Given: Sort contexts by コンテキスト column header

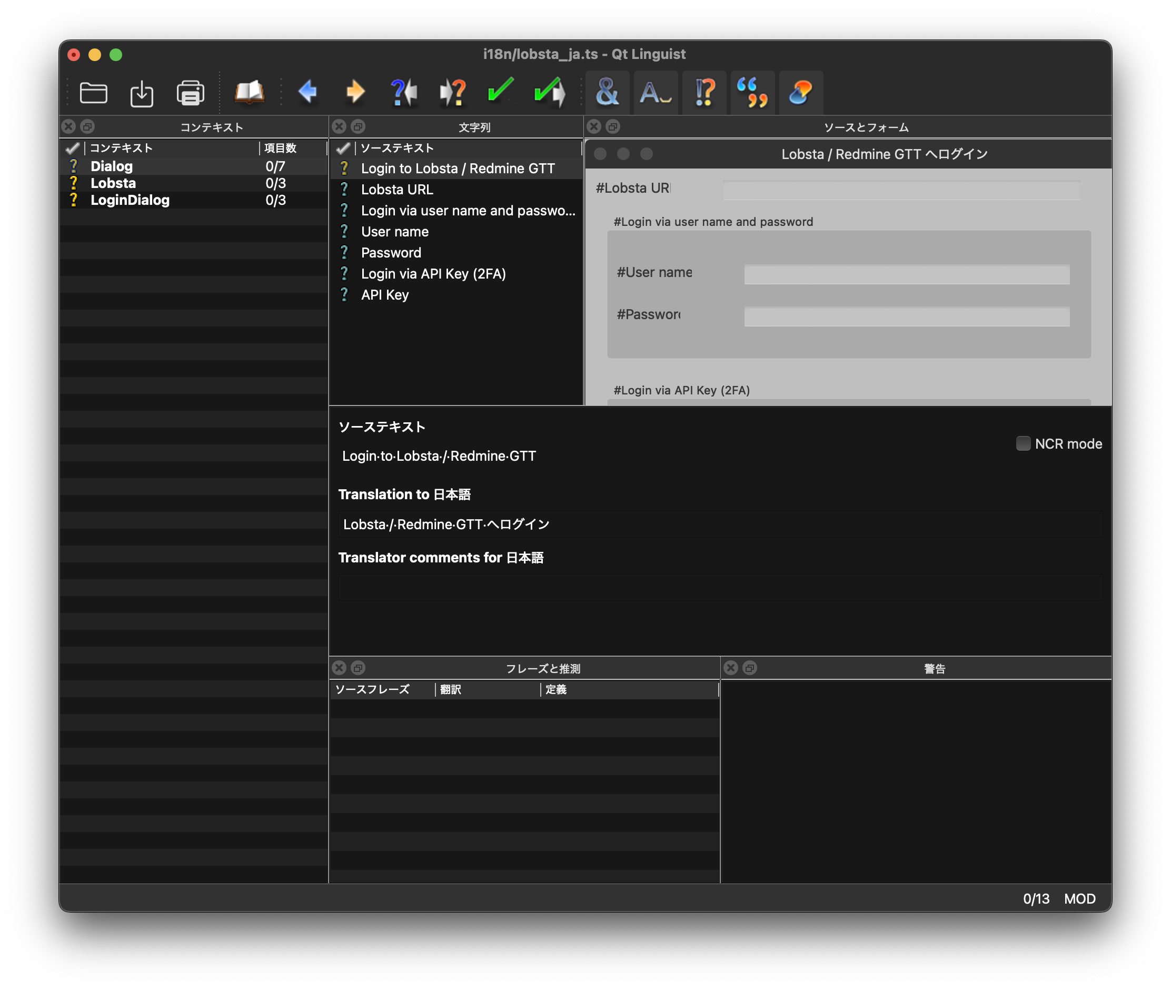Looking at the screenshot, I should point(172,148).
